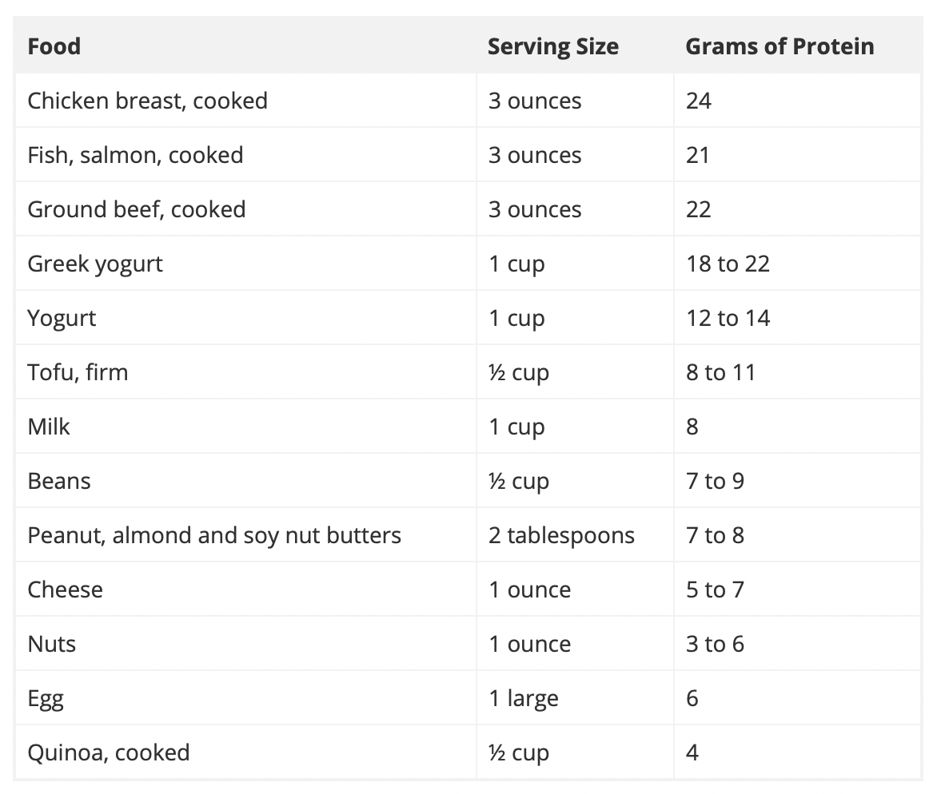
Task: Select the Chicken breast, cooked cell
Action: [147, 101]
